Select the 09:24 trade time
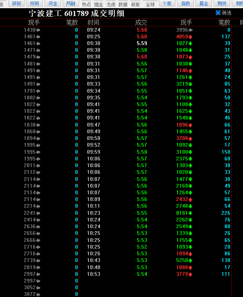243x297 pixels. click(94, 30)
